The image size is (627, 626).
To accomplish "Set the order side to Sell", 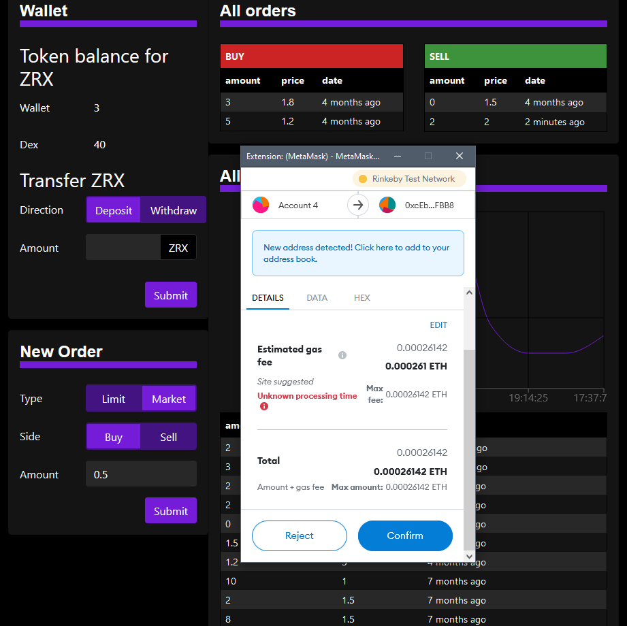I will [x=168, y=437].
